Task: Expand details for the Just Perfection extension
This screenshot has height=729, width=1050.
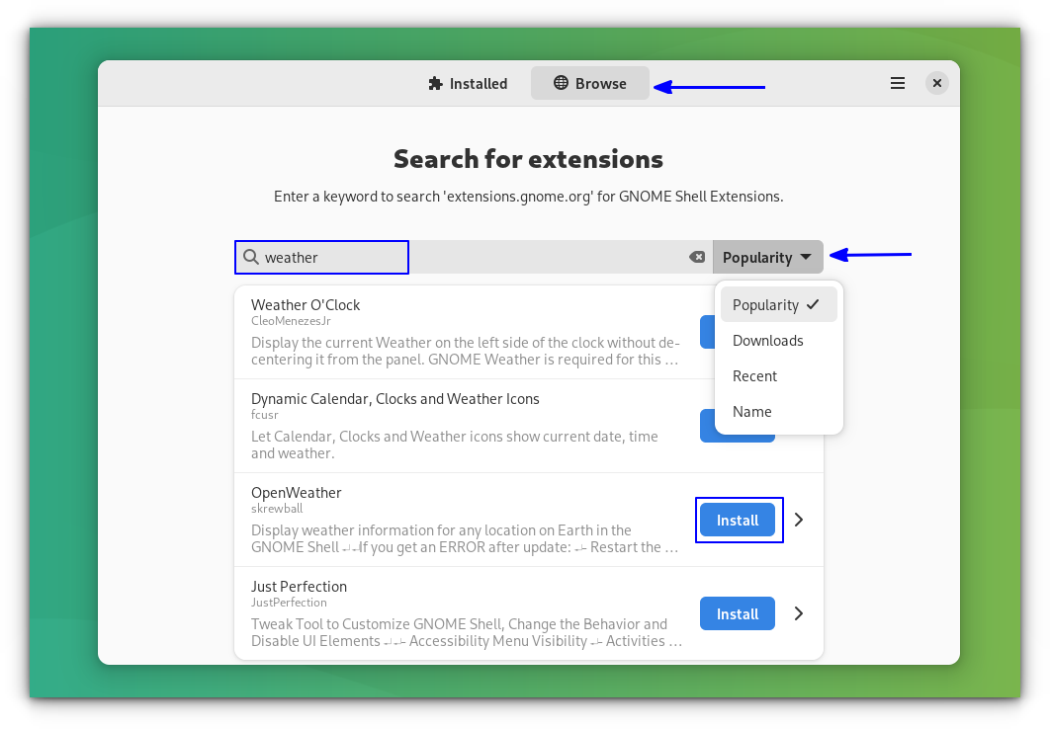Action: click(798, 612)
